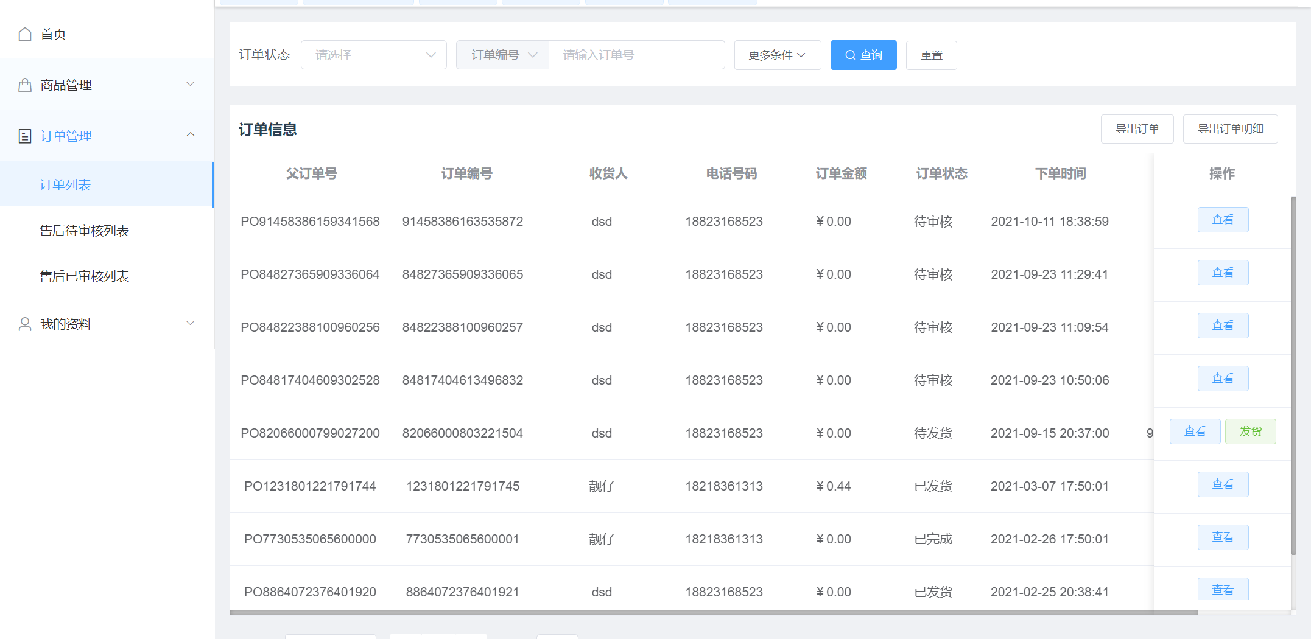Click timestamp 2021-10-11 18:38:59
This screenshot has height=639, width=1311.
point(1050,222)
